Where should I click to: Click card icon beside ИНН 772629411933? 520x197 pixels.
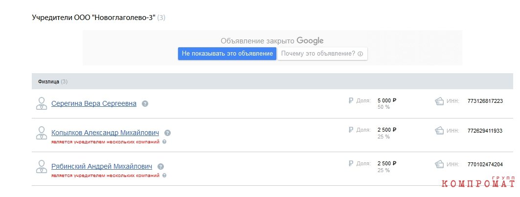[x=439, y=131]
